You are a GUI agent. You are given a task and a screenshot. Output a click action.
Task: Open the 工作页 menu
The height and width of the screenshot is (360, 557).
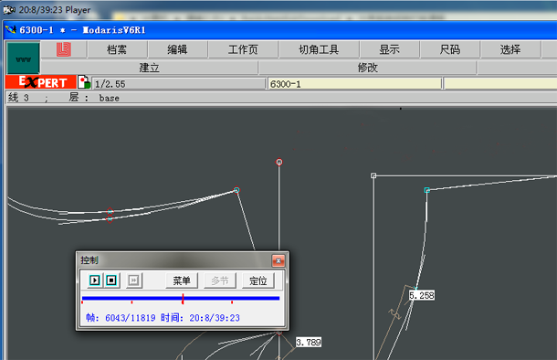(x=243, y=49)
